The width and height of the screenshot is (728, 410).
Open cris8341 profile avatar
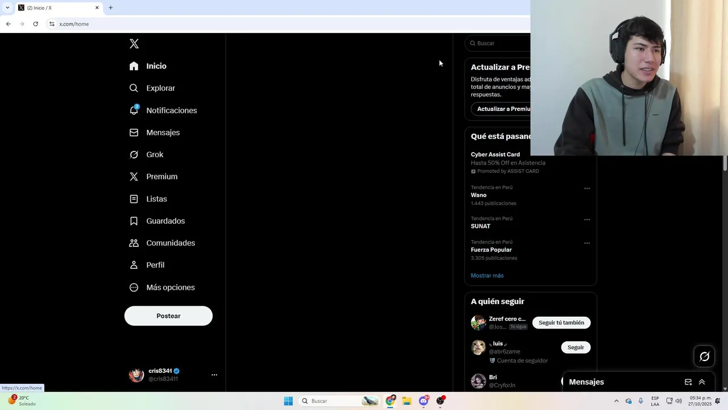tap(136, 375)
